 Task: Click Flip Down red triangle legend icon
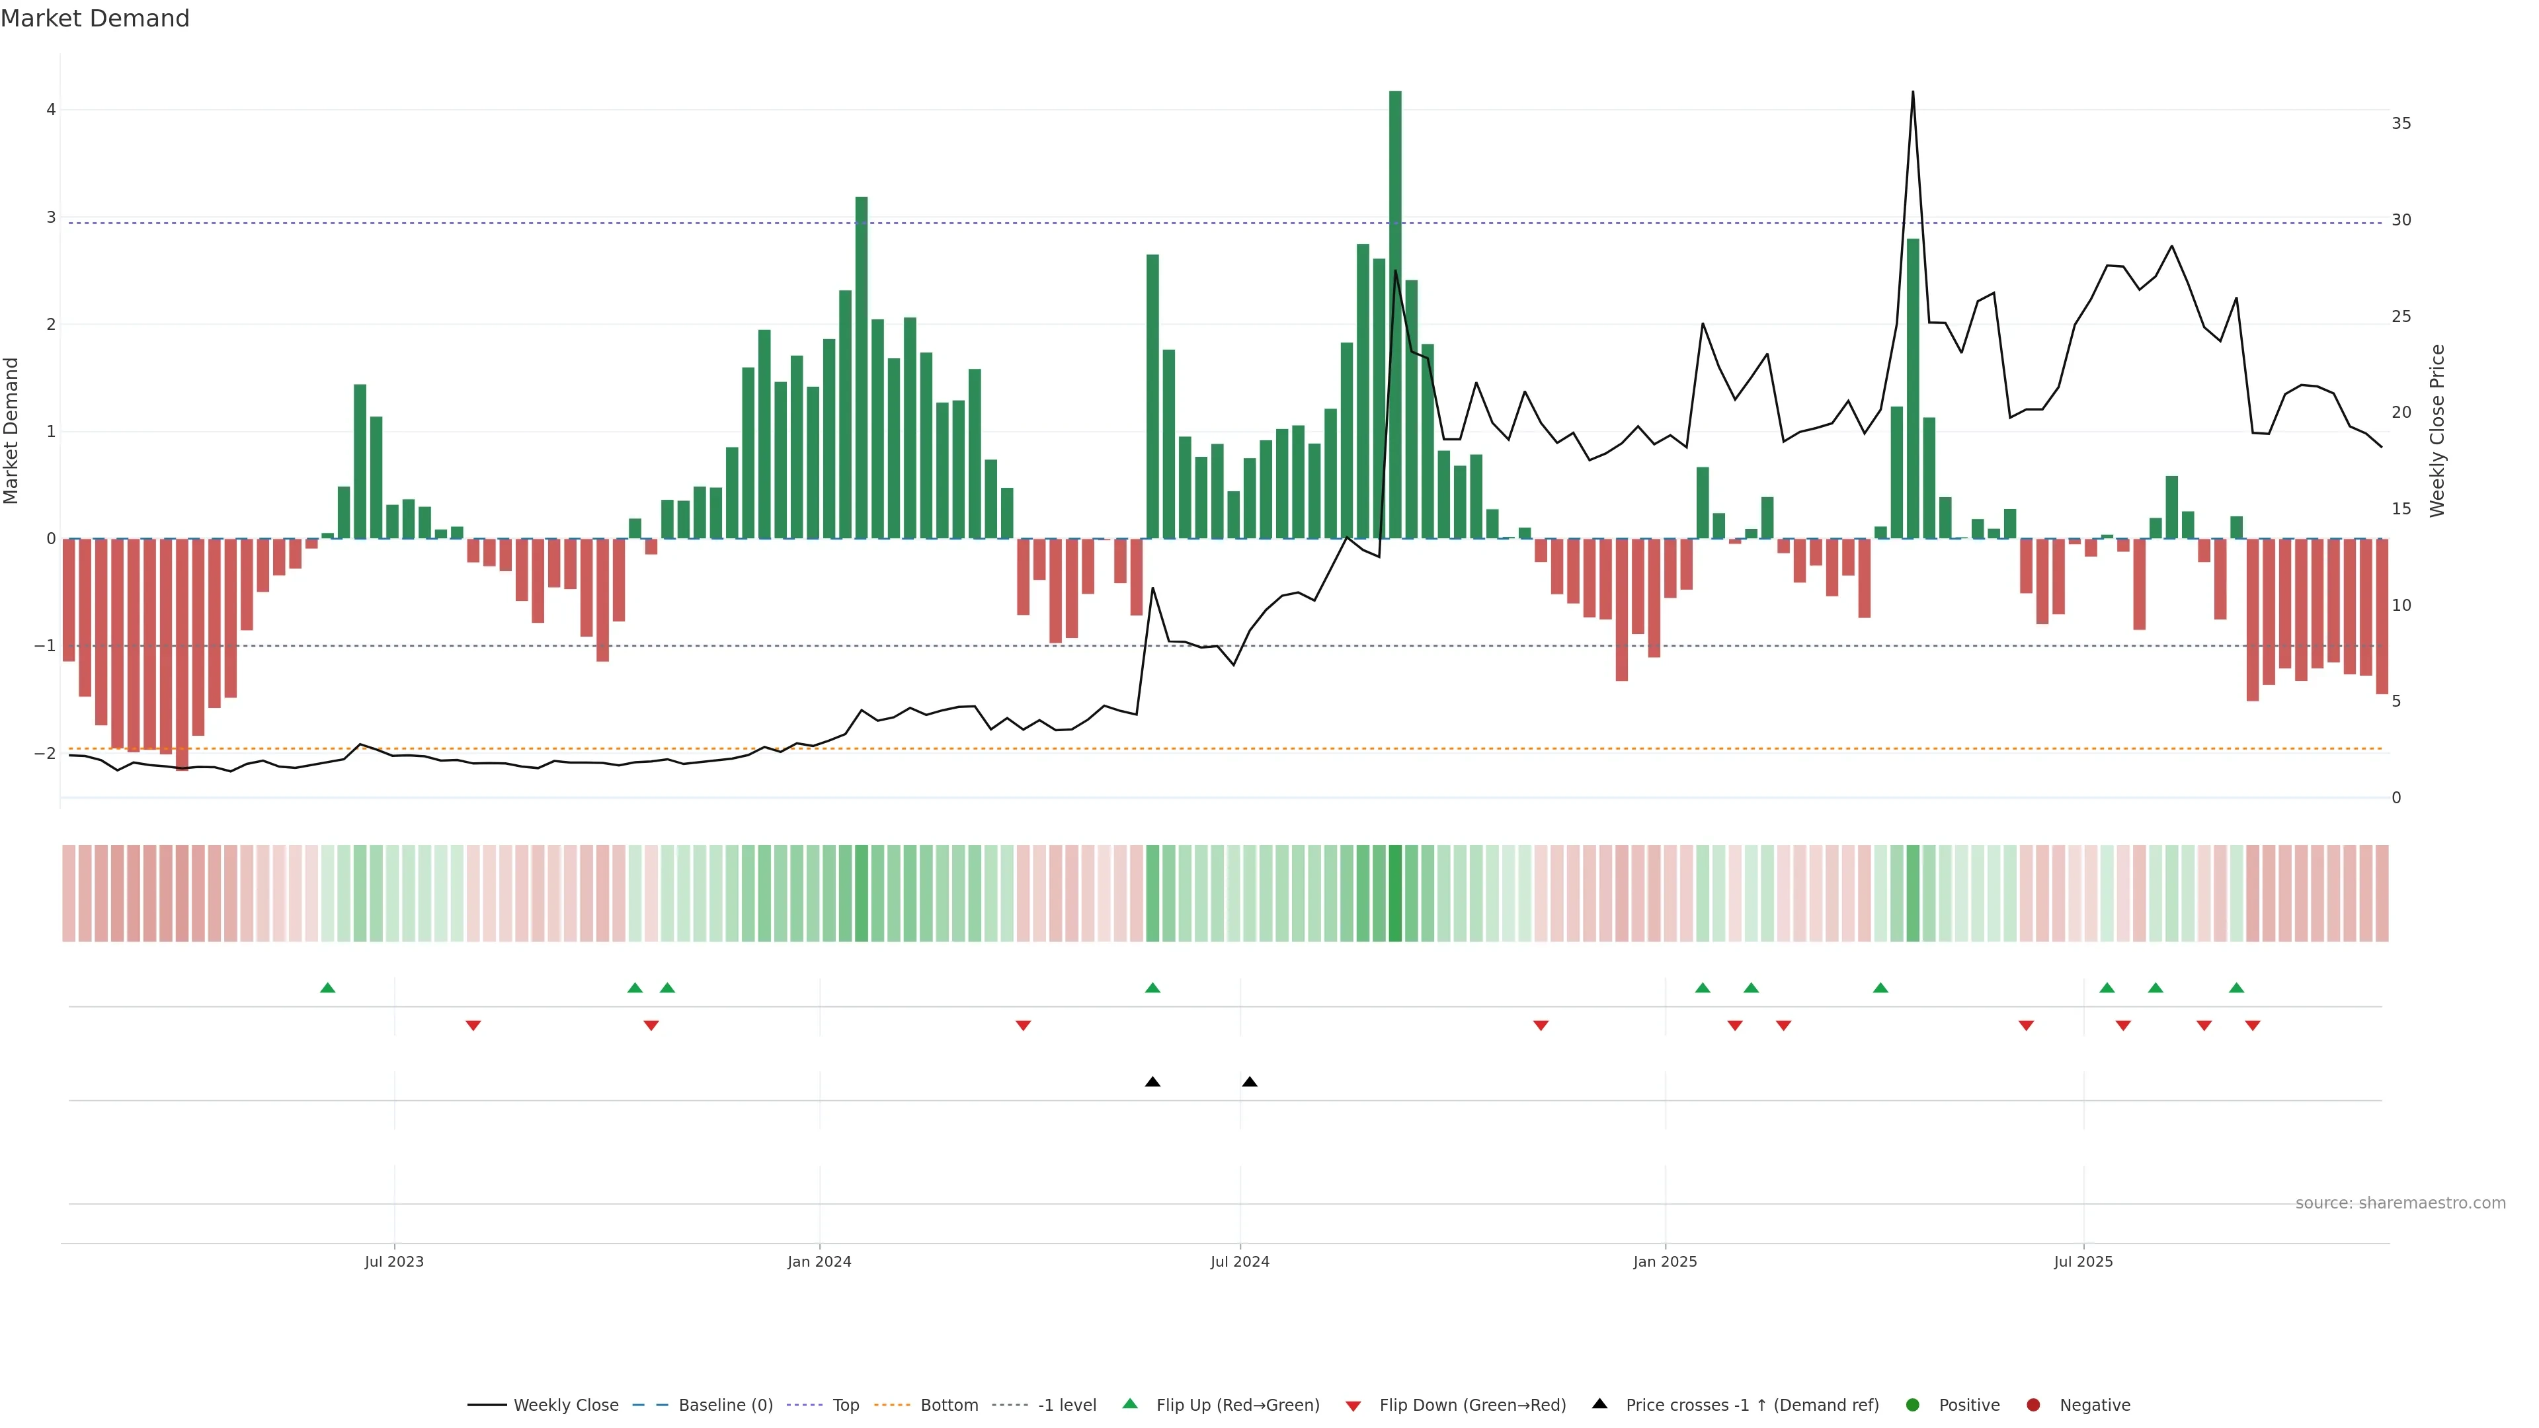click(x=1353, y=1406)
